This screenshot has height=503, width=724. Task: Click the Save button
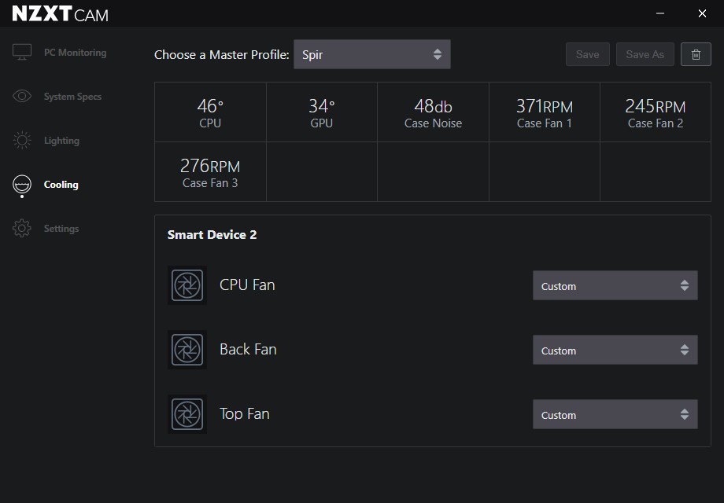pos(587,54)
